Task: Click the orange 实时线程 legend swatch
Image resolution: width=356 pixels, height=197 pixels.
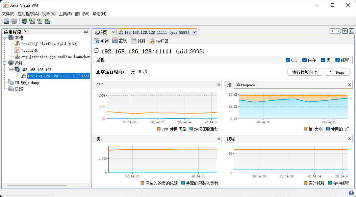Action: [306, 183]
